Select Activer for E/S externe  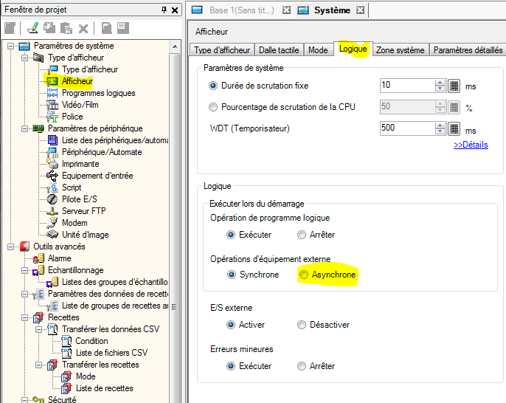point(231,325)
